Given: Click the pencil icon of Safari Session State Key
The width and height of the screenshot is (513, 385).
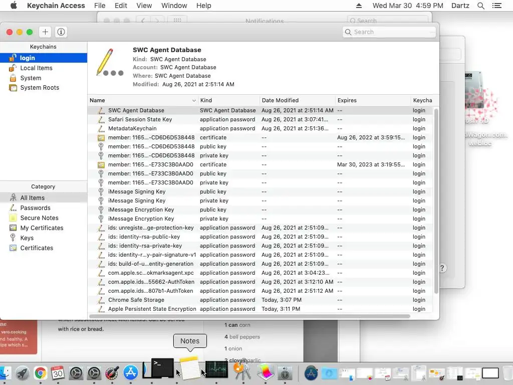Looking at the screenshot, I should coord(101,119).
